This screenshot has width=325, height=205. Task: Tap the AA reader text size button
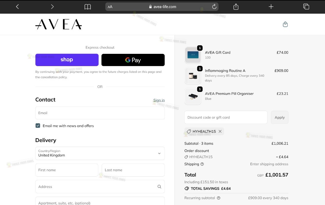[110, 7]
